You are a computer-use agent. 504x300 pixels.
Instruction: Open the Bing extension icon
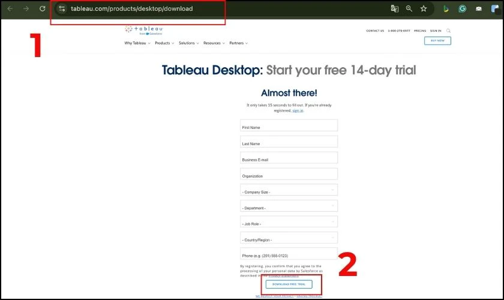point(446,8)
